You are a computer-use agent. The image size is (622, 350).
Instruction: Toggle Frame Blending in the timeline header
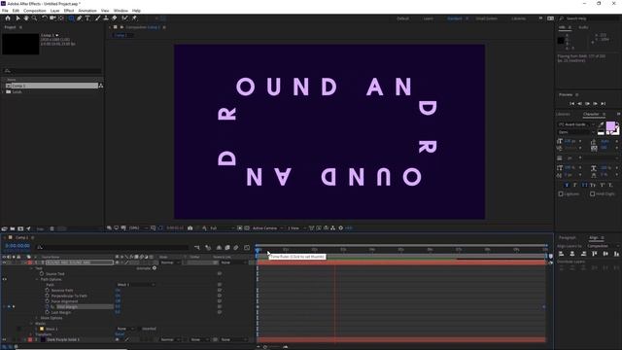click(227, 248)
